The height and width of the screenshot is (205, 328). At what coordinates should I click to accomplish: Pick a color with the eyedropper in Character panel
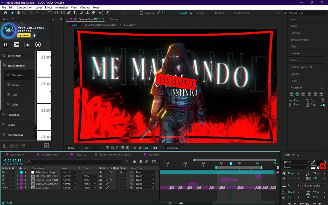click(x=313, y=162)
